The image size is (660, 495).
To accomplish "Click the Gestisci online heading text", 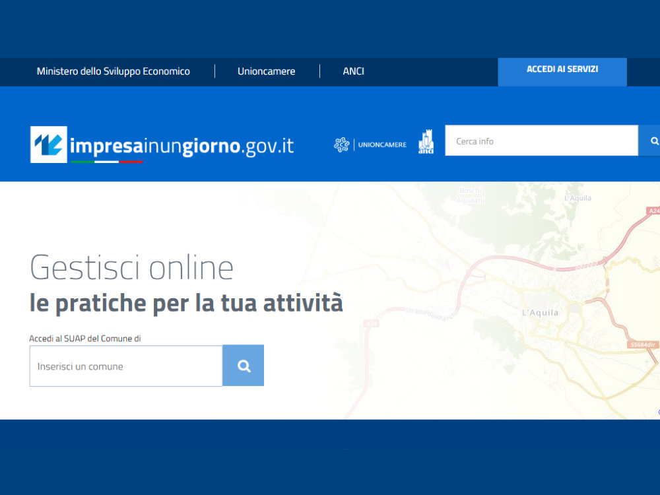I will click(x=132, y=268).
